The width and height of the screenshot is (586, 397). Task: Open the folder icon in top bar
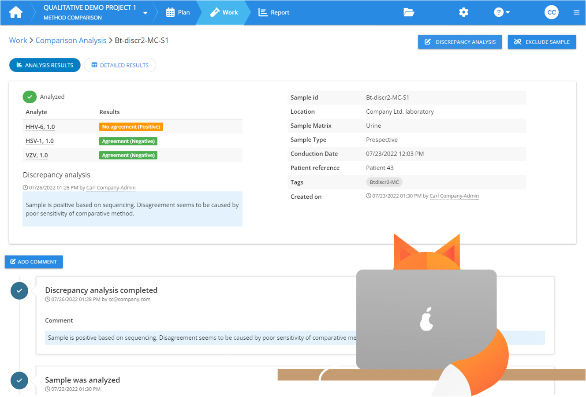[x=409, y=12]
